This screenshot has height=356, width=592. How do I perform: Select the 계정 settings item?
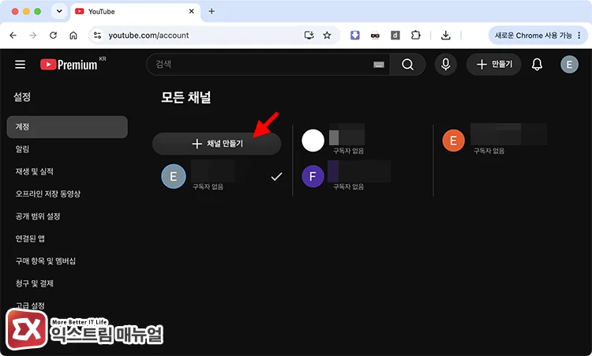[67, 127]
